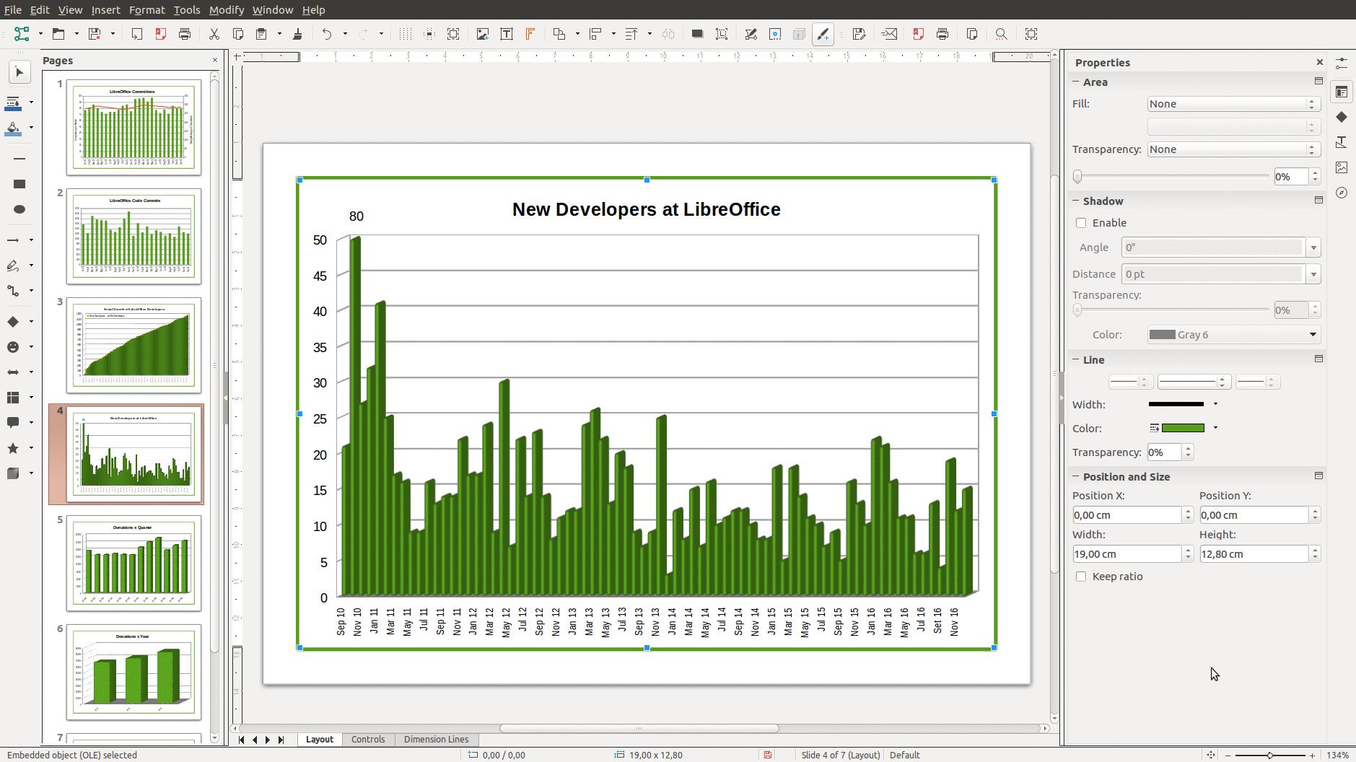Image resolution: width=1356 pixels, height=762 pixels.
Task: Click the Cut scissors icon
Action: coord(214,34)
